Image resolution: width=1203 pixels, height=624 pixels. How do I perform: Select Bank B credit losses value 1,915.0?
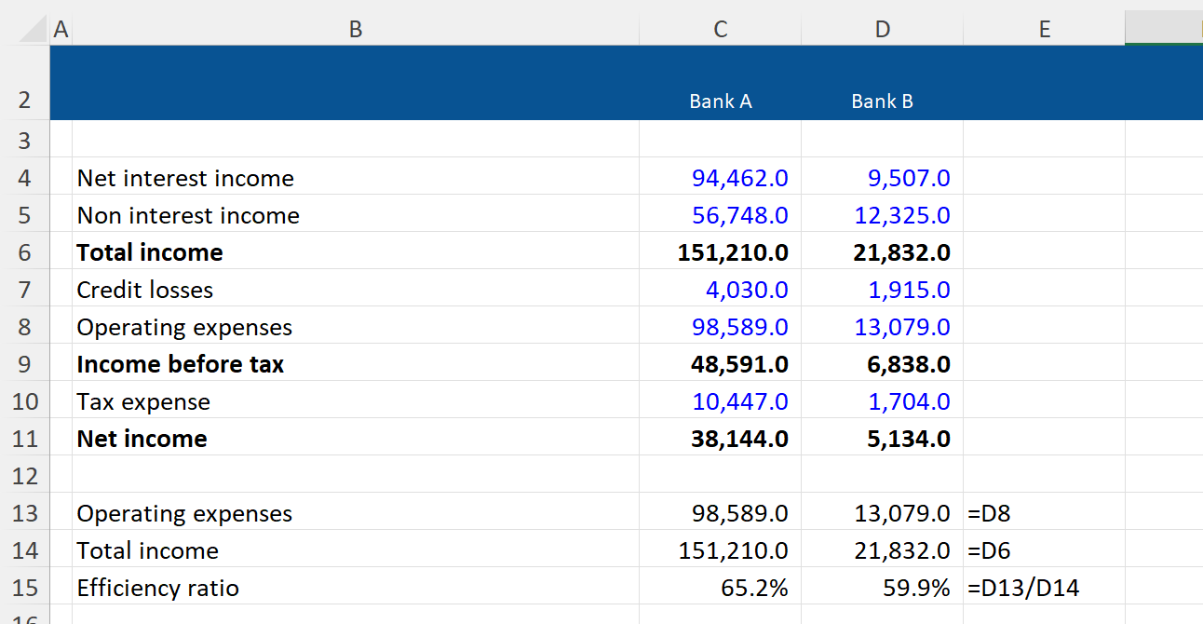pos(908,290)
